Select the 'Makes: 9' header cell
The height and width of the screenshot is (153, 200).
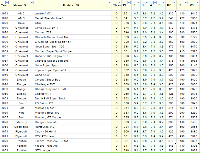pos(21,5)
